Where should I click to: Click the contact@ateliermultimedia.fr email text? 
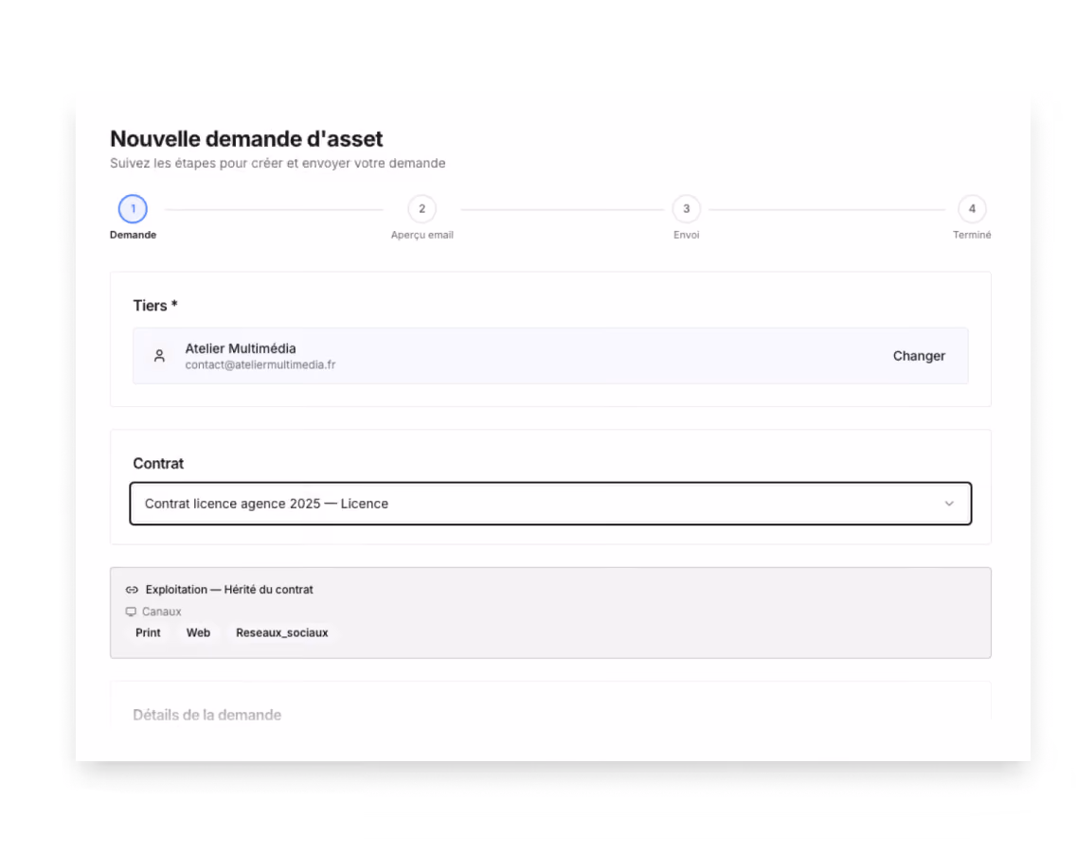pyautogui.click(x=260, y=365)
